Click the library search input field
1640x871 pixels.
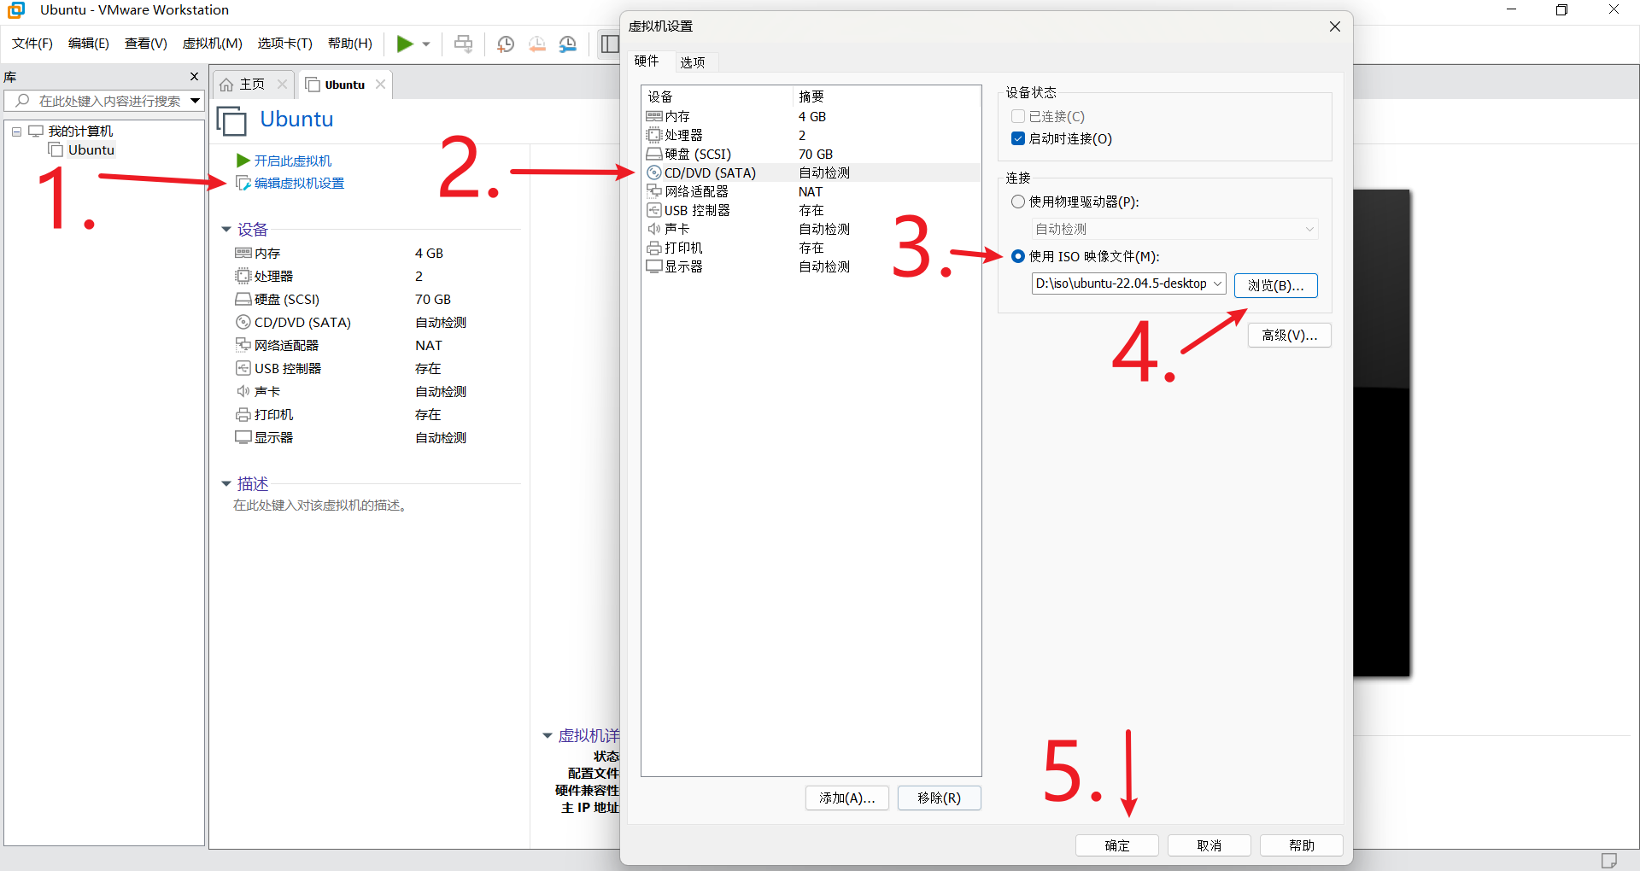(x=109, y=101)
